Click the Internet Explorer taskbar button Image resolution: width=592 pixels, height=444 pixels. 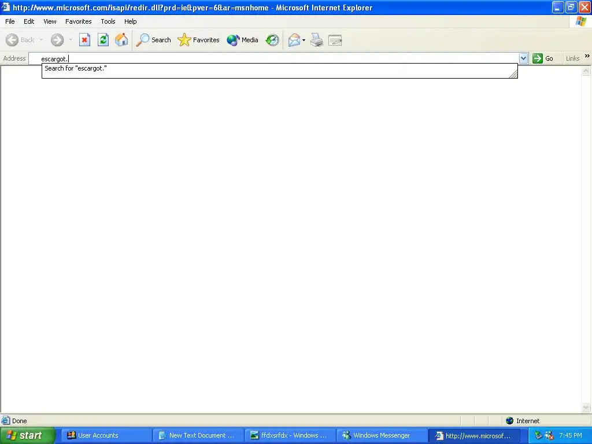pos(474,435)
